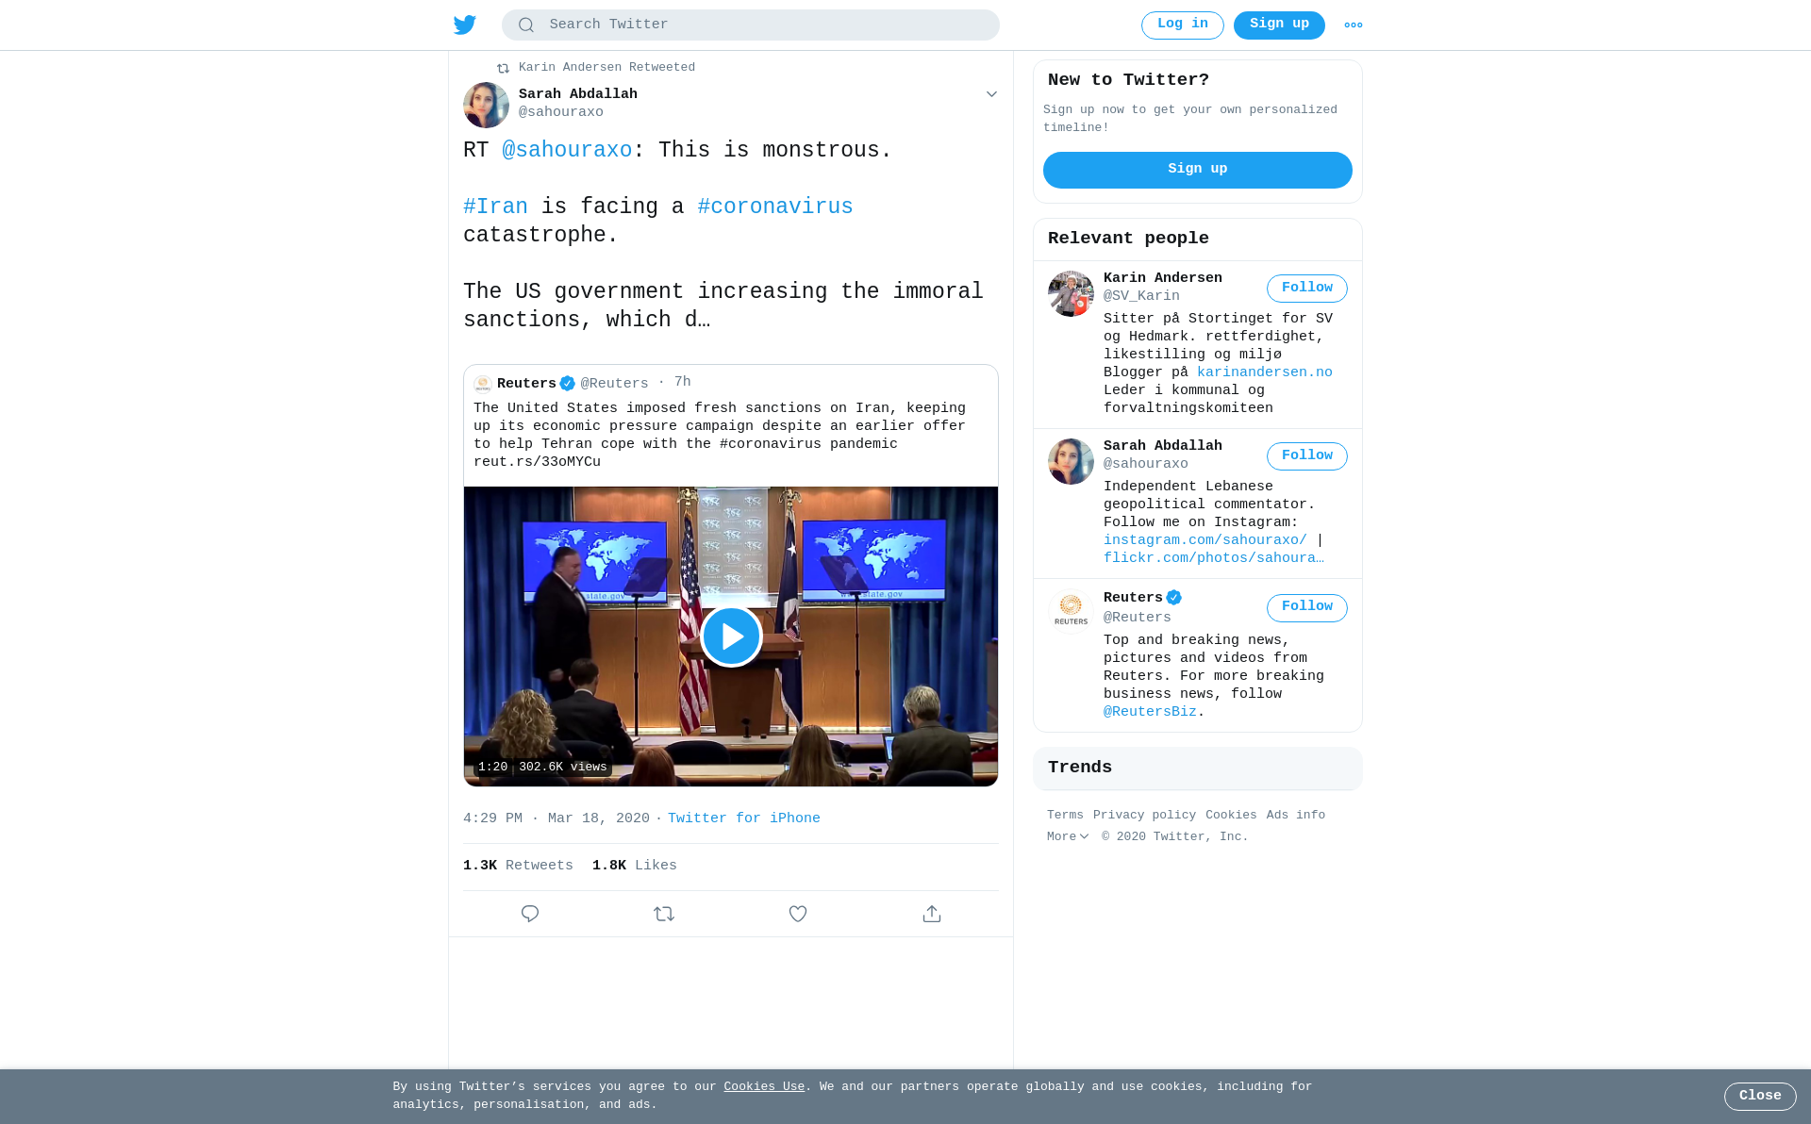Viewport: 1811px width, 1124px height.
Task: Focus the Search Twitter field
Action: 750,25
